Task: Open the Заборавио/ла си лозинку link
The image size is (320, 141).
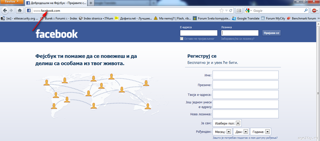Action: tap(237, 39)
